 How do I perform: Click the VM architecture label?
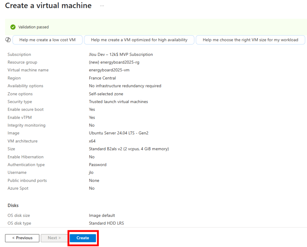(x=22, y=141)
